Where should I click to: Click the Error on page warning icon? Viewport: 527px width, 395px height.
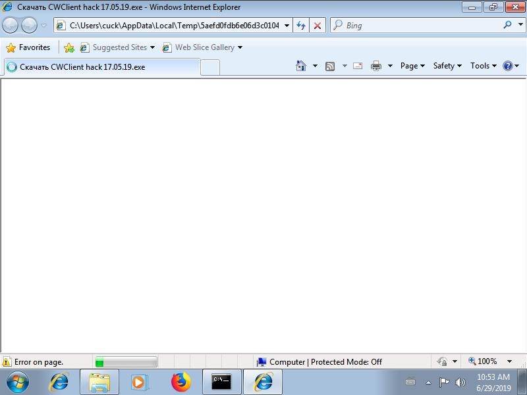click(x=7, y=361)
